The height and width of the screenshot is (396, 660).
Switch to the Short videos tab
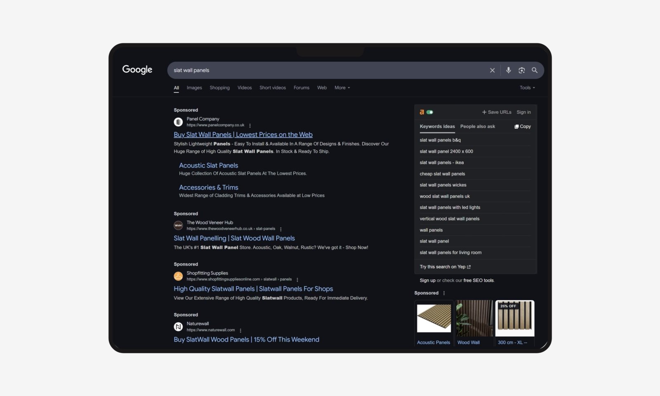(273, 88)
